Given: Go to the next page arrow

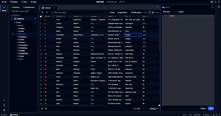Looking at the screenshot, I should pyautogui.click(x=146, y=109).
